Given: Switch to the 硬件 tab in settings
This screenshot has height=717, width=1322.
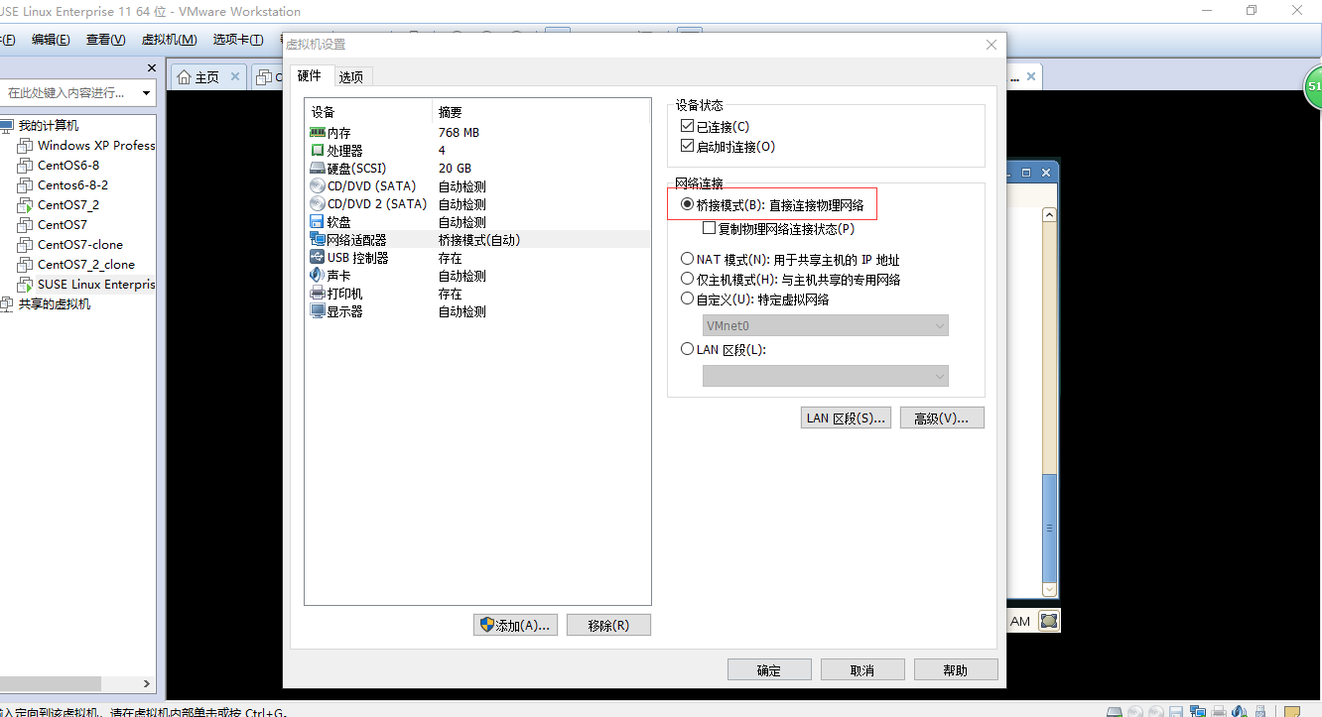Looking at the screenshot, I should (310, 75).
